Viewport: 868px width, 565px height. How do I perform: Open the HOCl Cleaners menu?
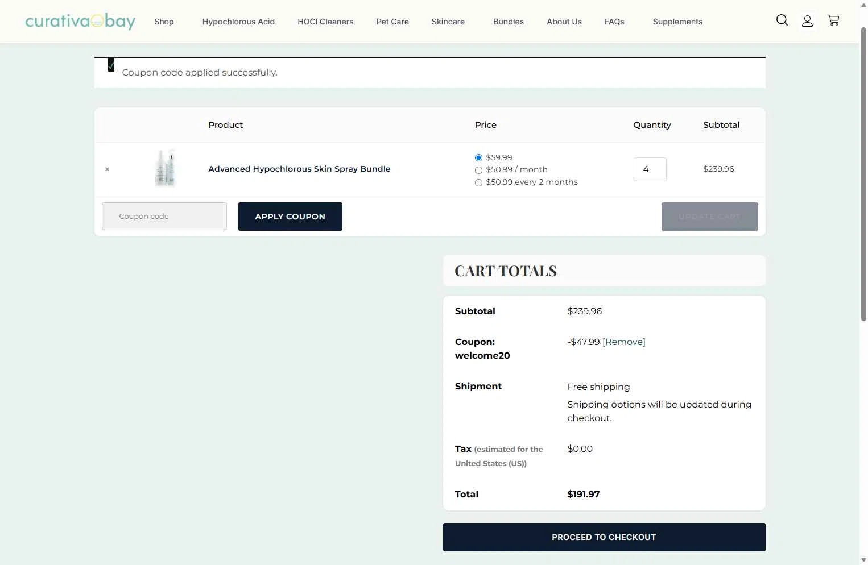325,22
